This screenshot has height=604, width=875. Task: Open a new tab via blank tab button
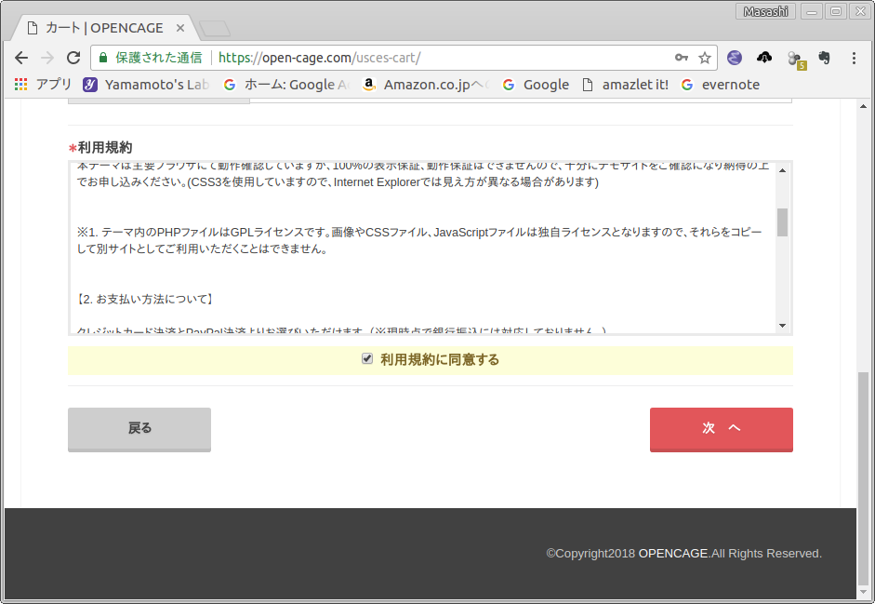[215, 29]
